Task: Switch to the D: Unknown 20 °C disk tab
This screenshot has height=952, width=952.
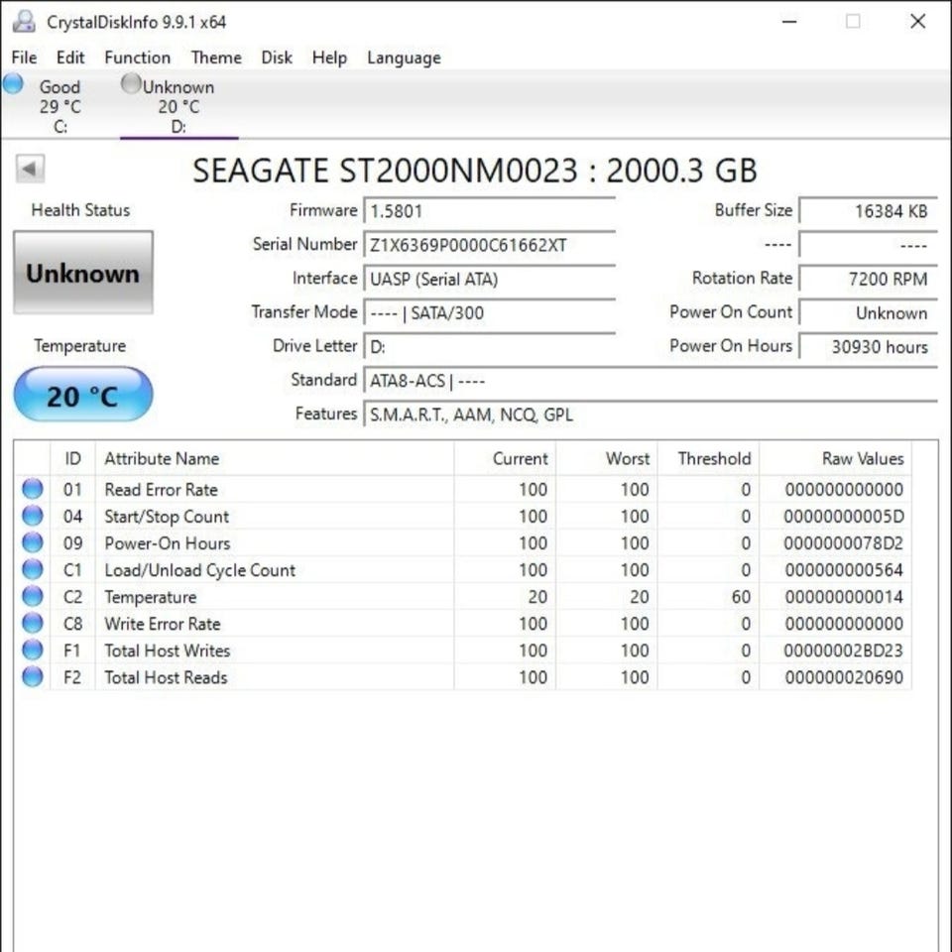Action: tap(178, 106)
